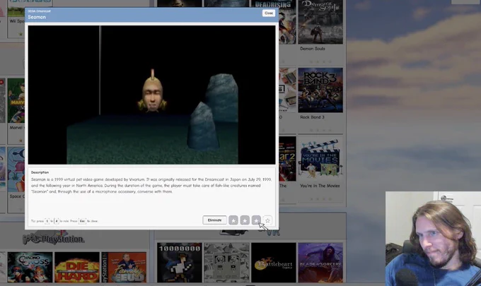This screenshot has width=481, height=286.
Task: Click the Eliminate button for Seaman
Action: point(214,220)
